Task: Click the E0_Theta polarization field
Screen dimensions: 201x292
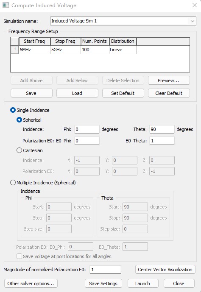Action: coord(162,141)
